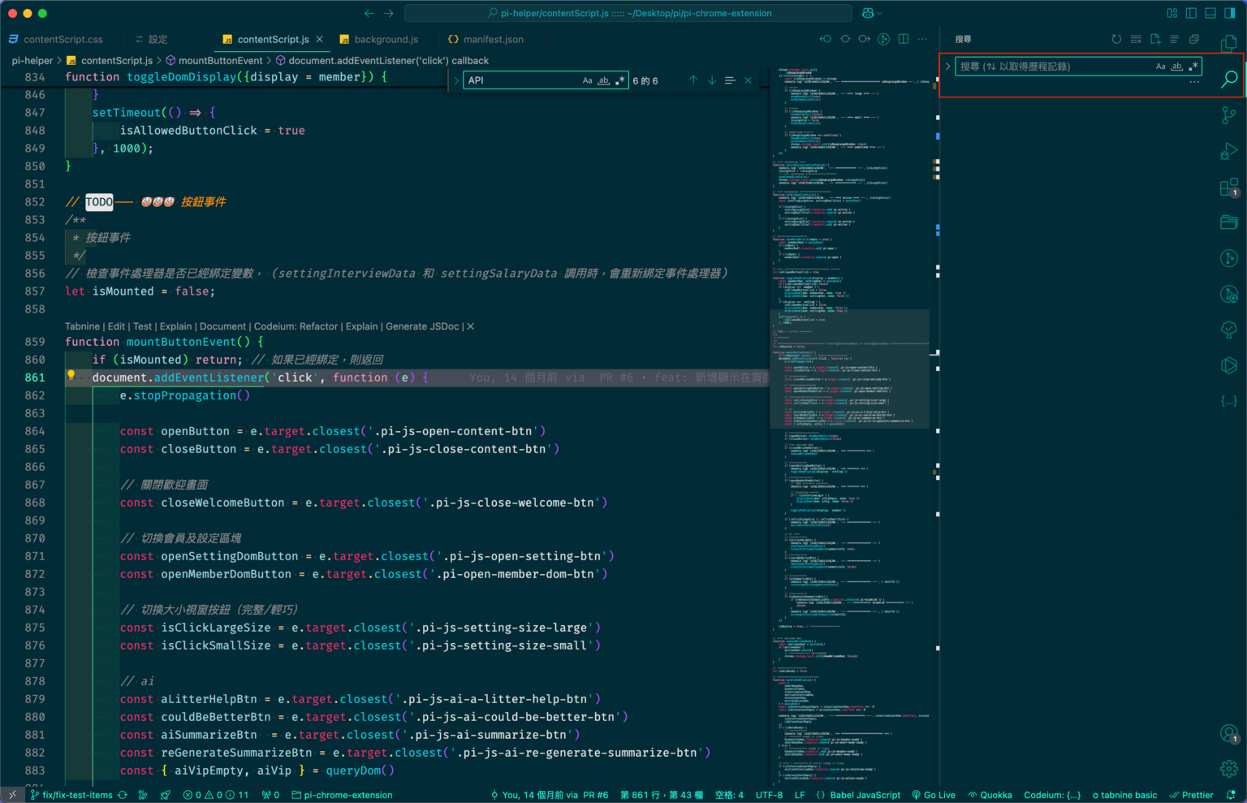Select the Run and Debug icon

[1228, 151]
